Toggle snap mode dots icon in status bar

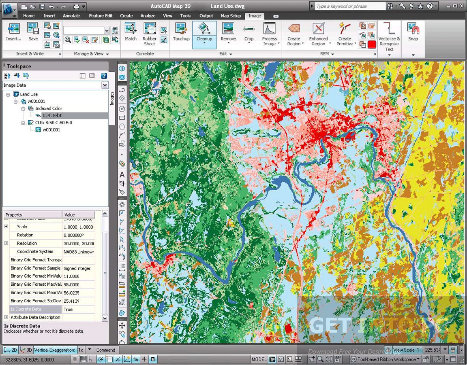click(x=75, y=359)
